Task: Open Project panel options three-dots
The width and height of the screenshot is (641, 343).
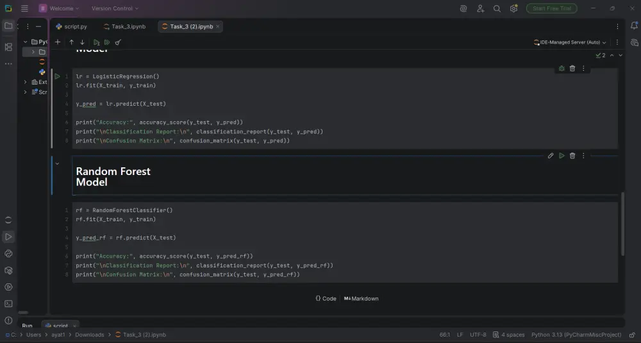Action: (28, 26)
